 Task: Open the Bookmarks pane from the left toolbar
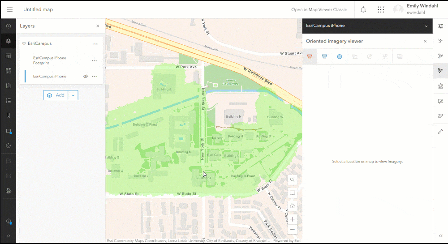click(8, 116)
